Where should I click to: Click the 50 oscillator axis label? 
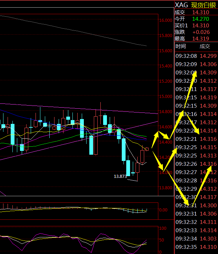point(162,240)
